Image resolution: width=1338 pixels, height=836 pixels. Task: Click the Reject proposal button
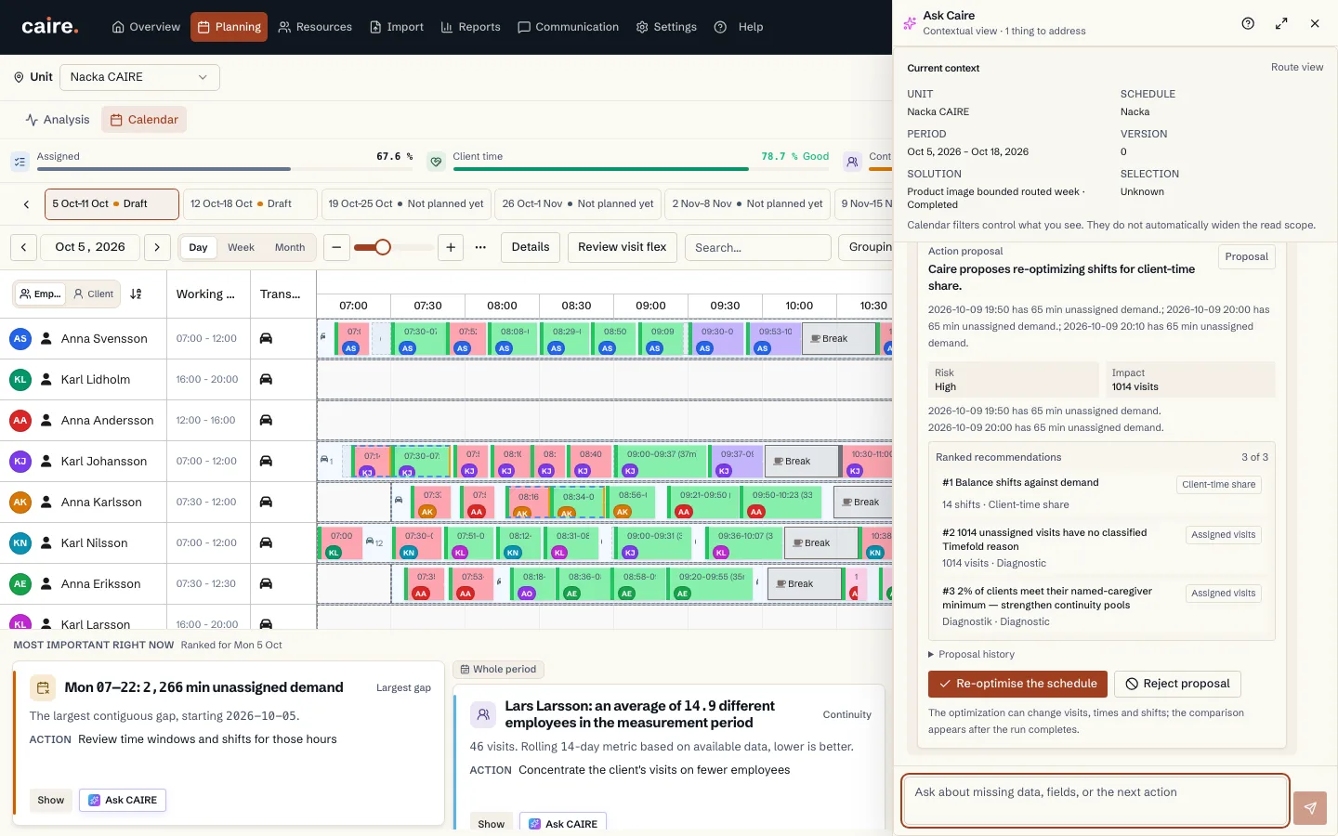pyautogui.click(x=1177, y=684)
